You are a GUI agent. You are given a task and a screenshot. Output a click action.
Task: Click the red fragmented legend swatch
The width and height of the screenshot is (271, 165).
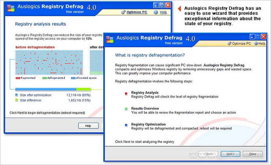(18, 78)
